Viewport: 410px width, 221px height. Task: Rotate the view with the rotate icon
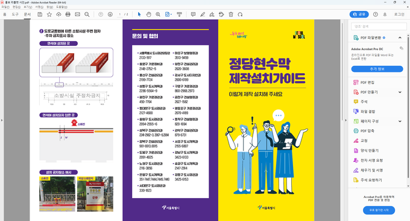pyautogui.click(x=240, y=14)
